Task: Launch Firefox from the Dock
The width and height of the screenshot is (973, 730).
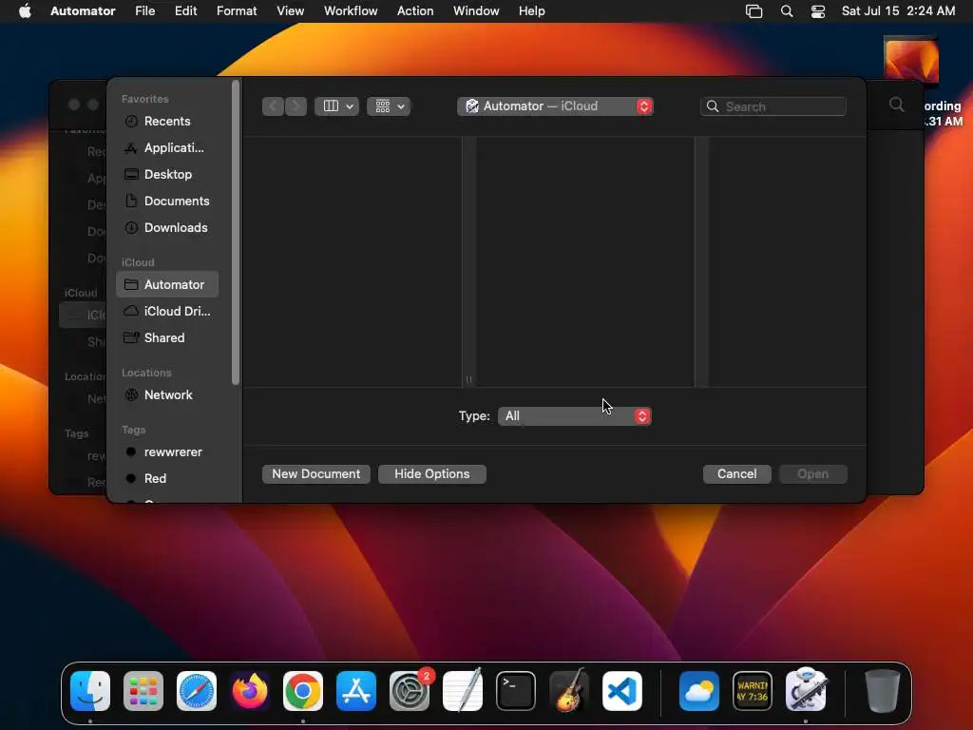Action: (x=250, y=691)
